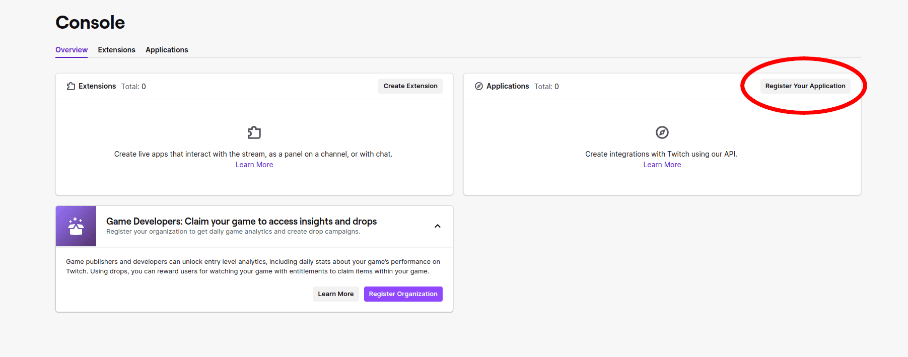Open the Extensions tab

[116, 50]
